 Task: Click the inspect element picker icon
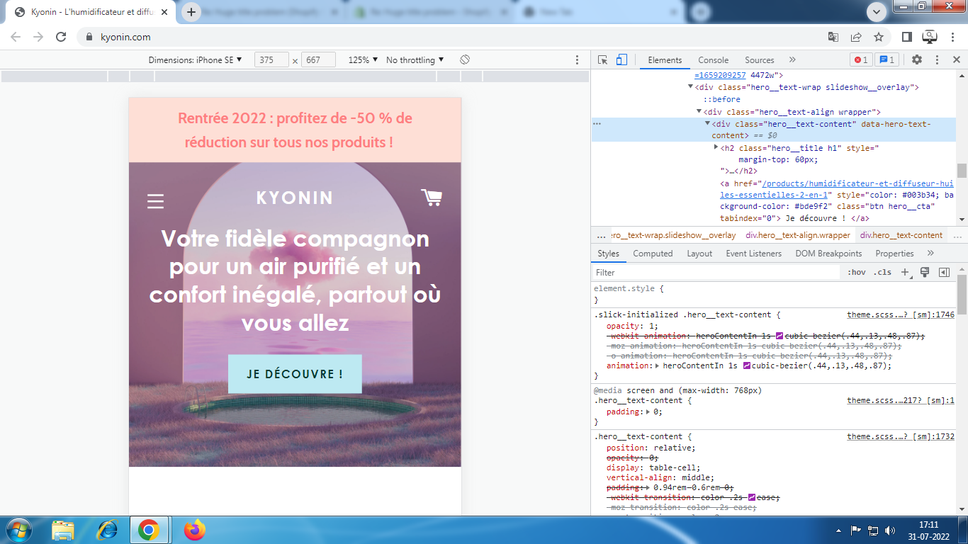click(x=602, y=60)
